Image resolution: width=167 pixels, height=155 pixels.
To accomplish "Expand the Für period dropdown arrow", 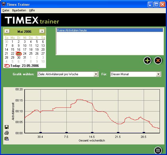I will pos(158,74).
